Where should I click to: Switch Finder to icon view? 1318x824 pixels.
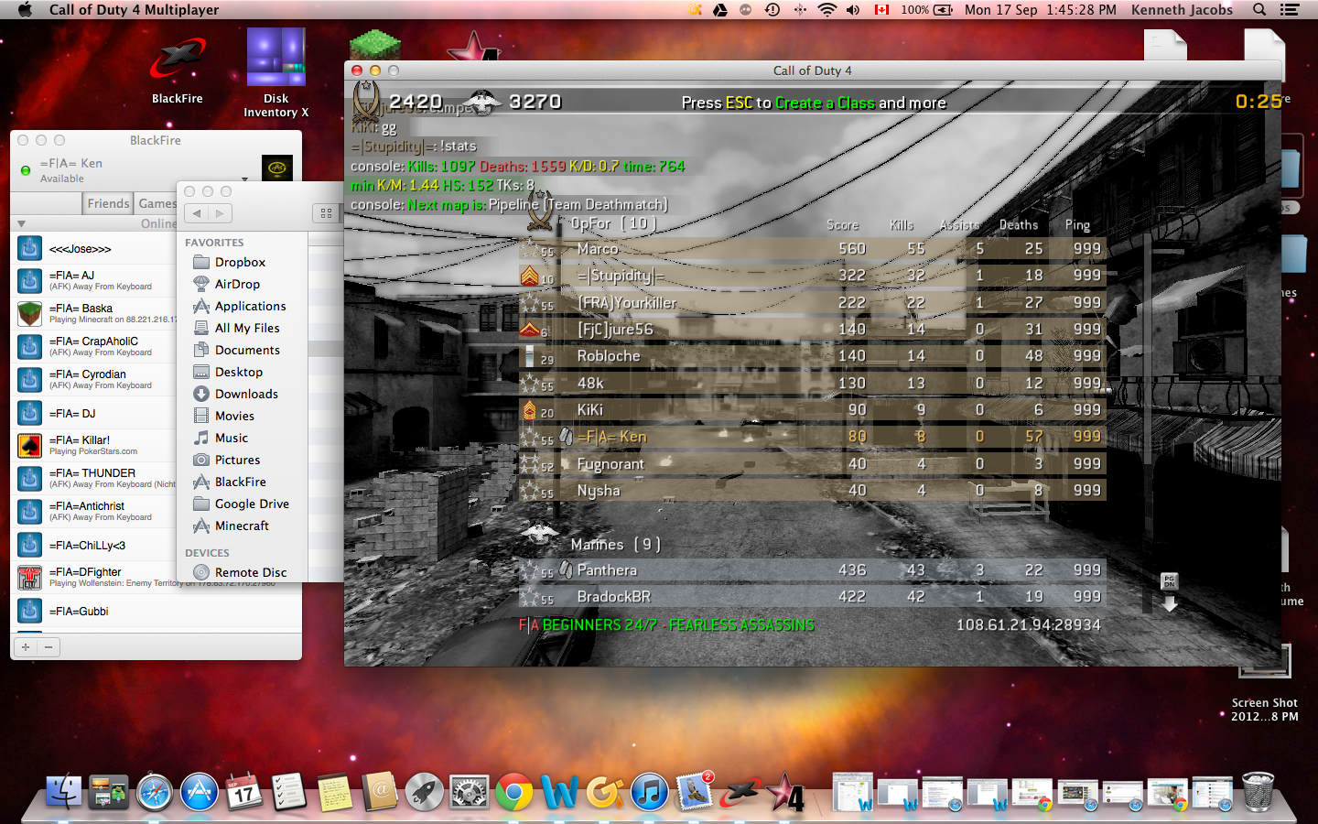(x=326, y=213)
